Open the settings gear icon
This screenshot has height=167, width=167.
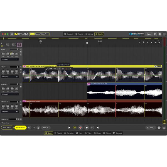[160, 34]
